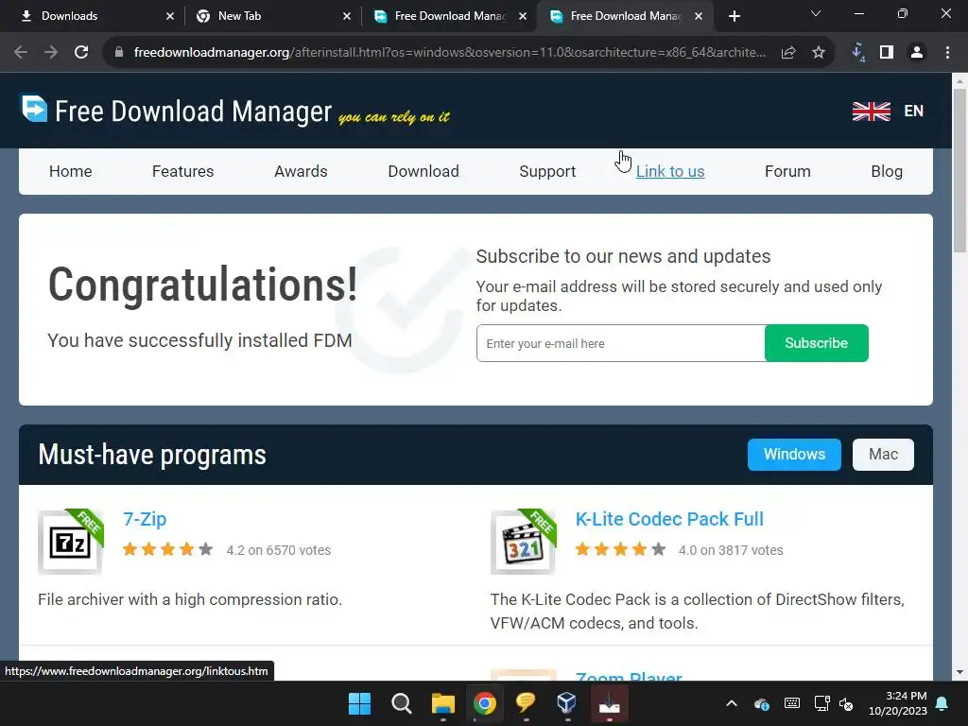Open the Blog page
Image resolution: width=968 pixels, height=726 pixels.
click(x=887, y=171)
